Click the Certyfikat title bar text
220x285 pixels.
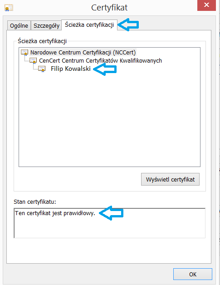109,8
